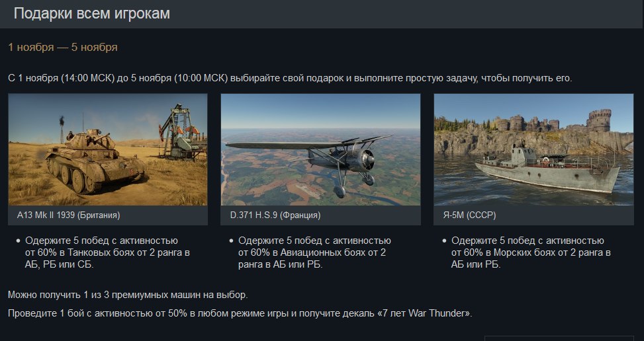This screenshot has height=341, width=644.
Task: Click the oil pump jack in tank picture
Action: (x=181, y=132)
